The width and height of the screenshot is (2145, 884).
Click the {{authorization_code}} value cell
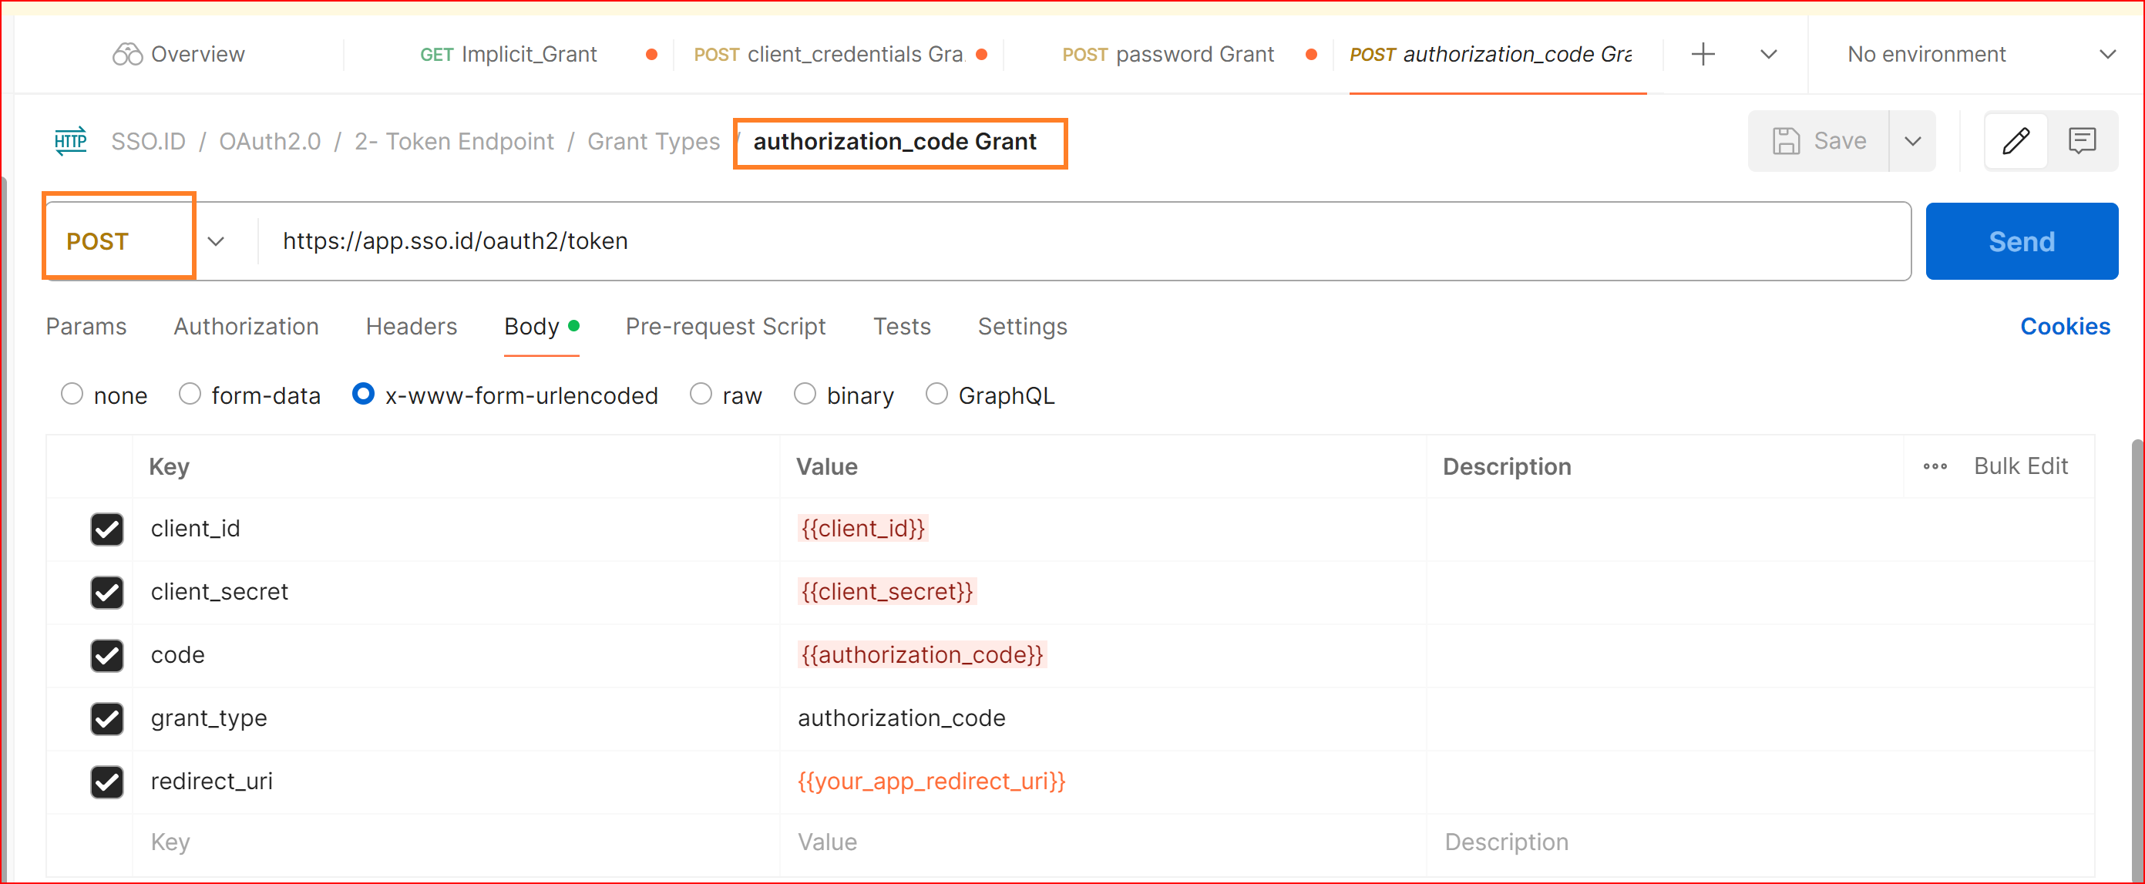point(1102,656)
